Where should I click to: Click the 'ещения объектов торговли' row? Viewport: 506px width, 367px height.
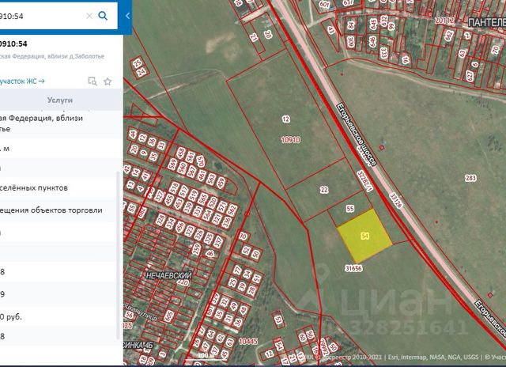point(58,210)
